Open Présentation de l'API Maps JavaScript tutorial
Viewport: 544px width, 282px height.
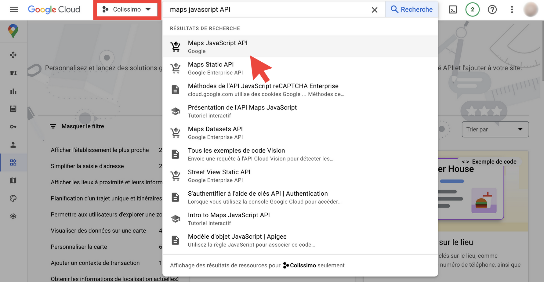[x=300, y=111]
